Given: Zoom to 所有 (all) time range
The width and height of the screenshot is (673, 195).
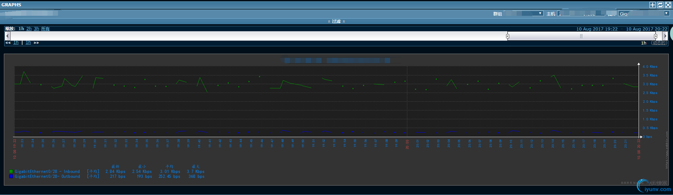Looking at the screenshot, I should click(x=45, y=29).
